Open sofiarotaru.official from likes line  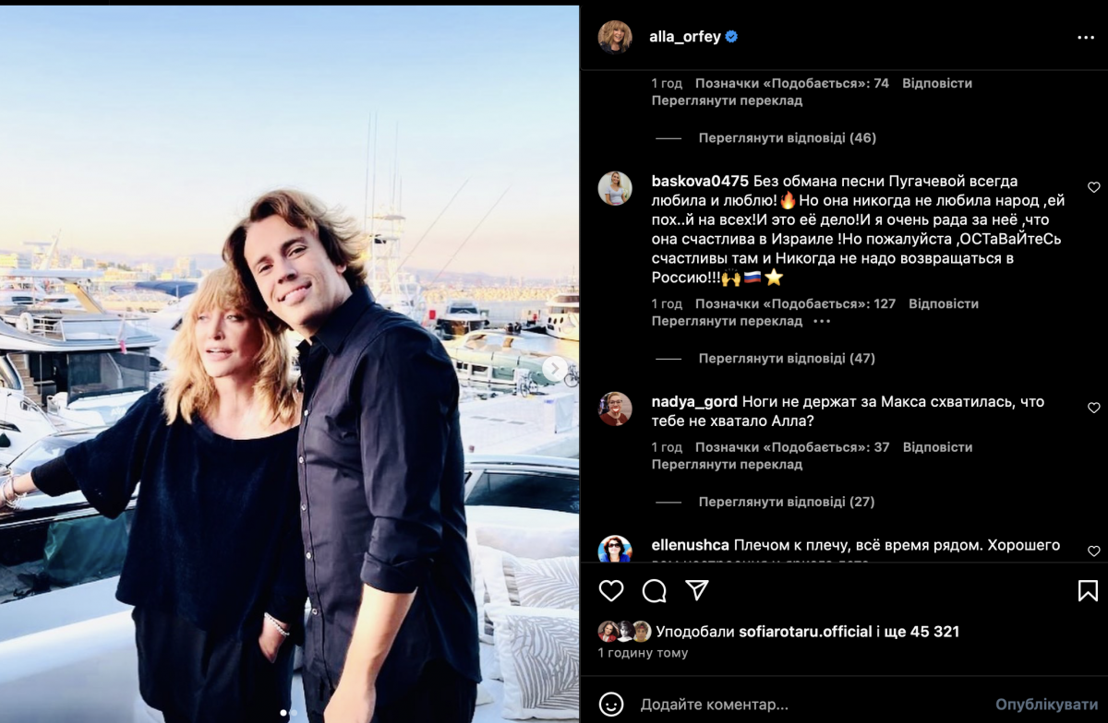click(x=805, y=632)
